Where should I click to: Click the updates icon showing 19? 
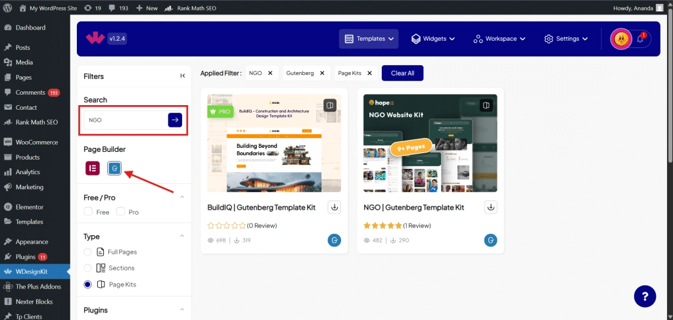coord(93,8)
